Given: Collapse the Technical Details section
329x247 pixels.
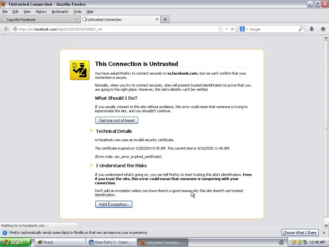Looking at the screenshot, I should (x=91, y=131).
